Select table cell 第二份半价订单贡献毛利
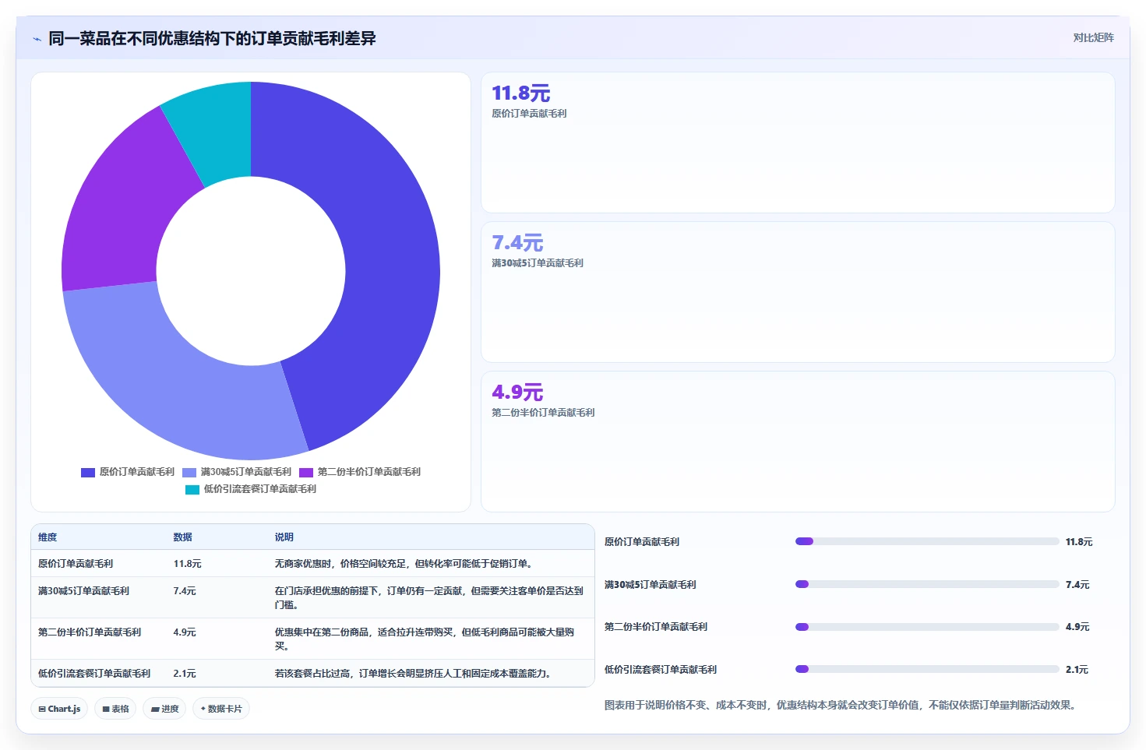The image size is (1146, 750). 90,632
